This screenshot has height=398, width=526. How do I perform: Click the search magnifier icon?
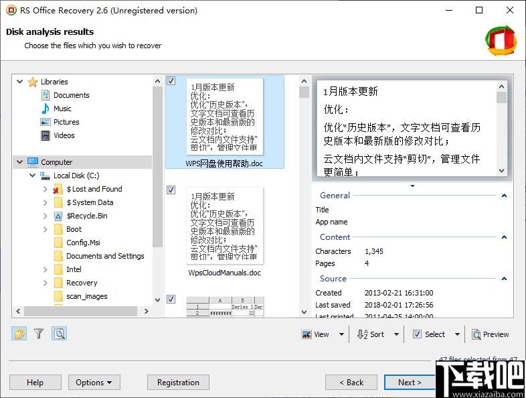pyautogui.click(x=59, y=334)
